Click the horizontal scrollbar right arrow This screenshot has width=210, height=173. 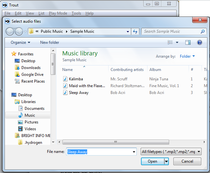(x=204, y=142)
